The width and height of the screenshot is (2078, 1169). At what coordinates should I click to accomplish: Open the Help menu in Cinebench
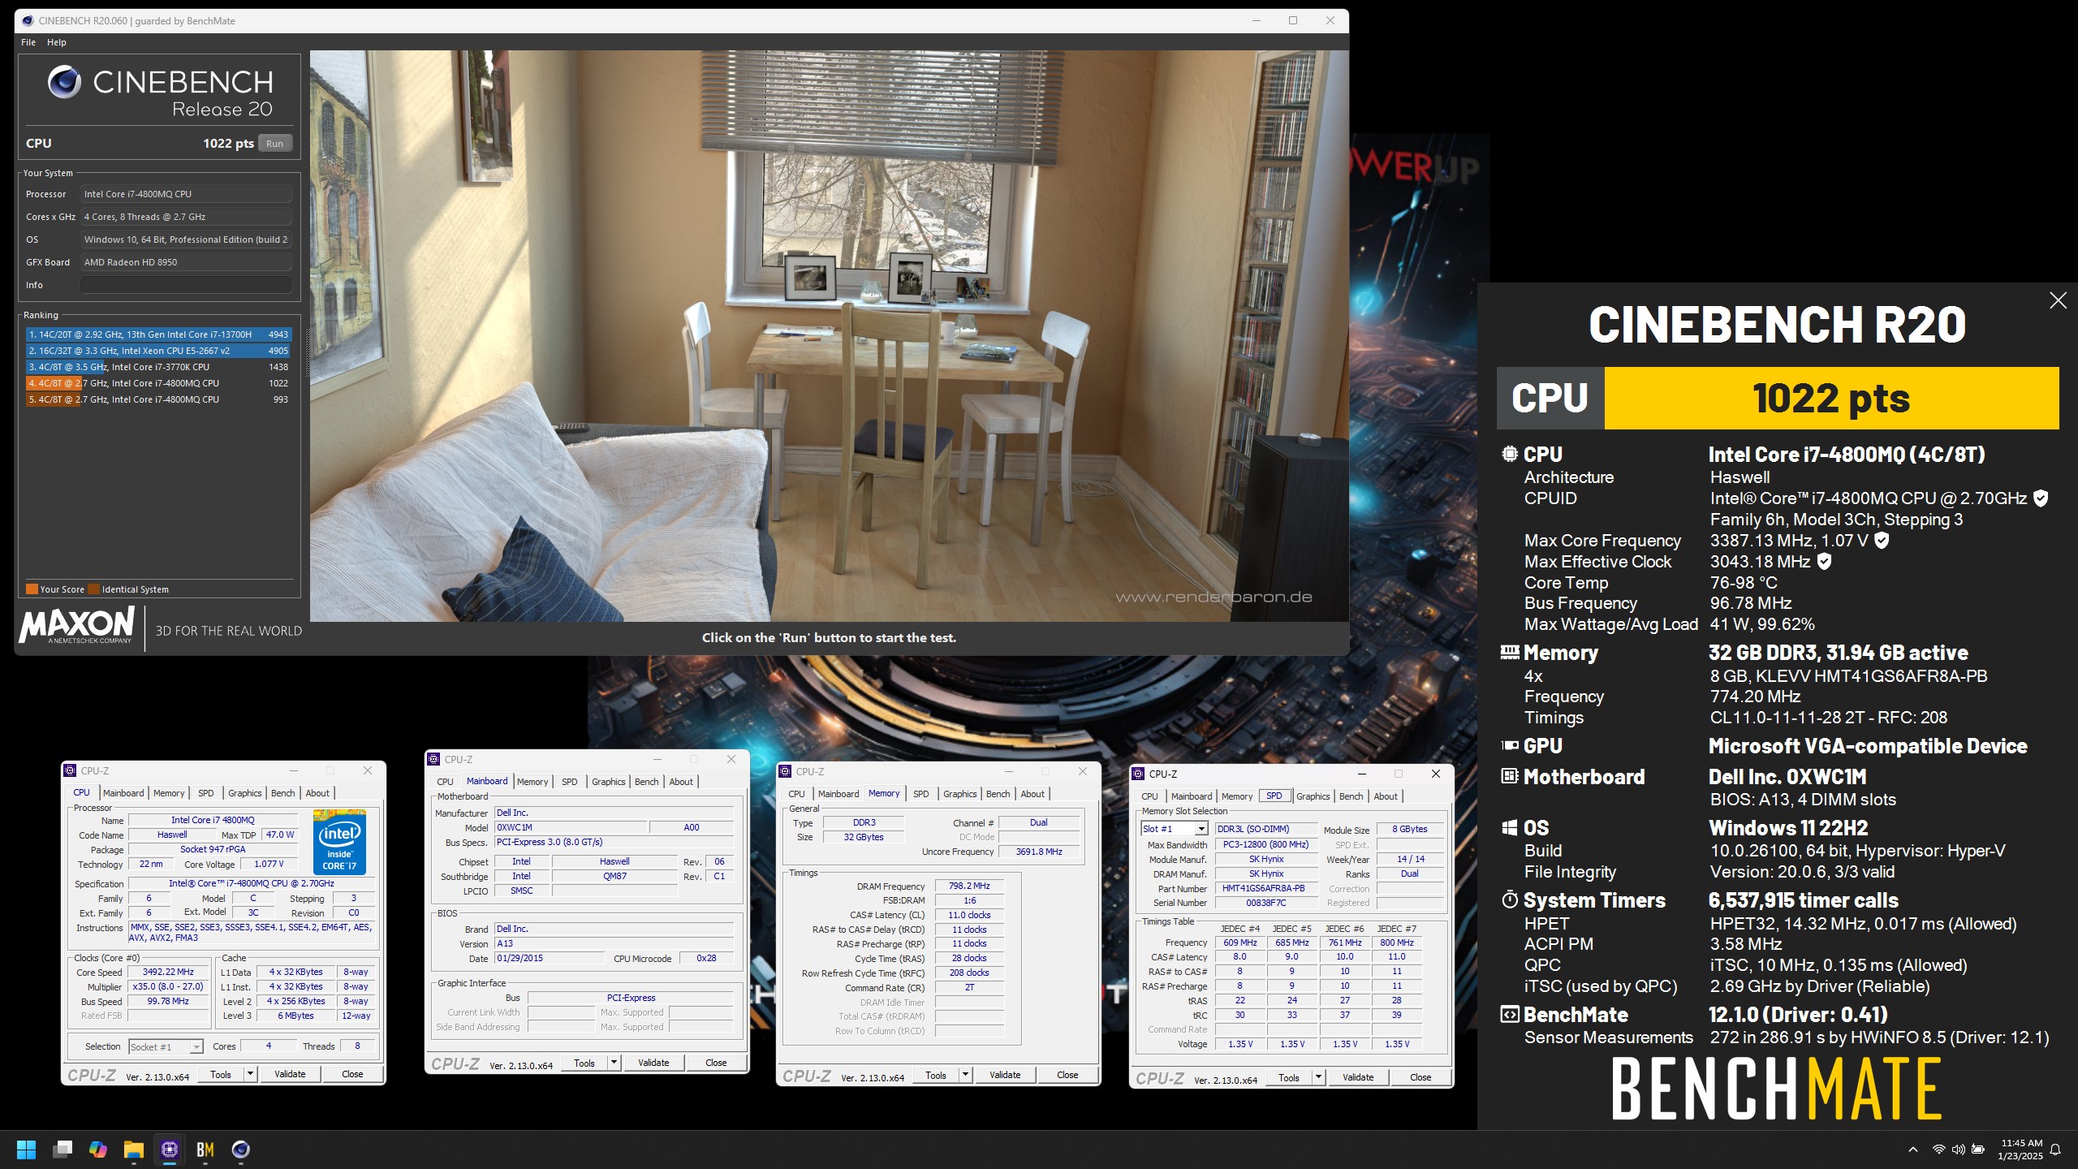coord(57,42)
